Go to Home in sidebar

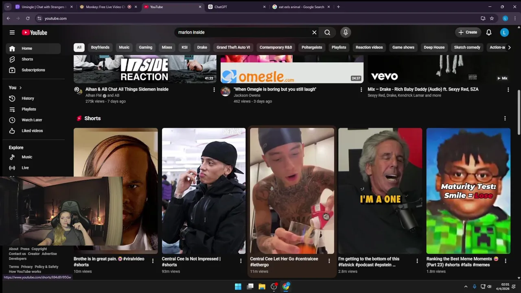coord(33,48)
